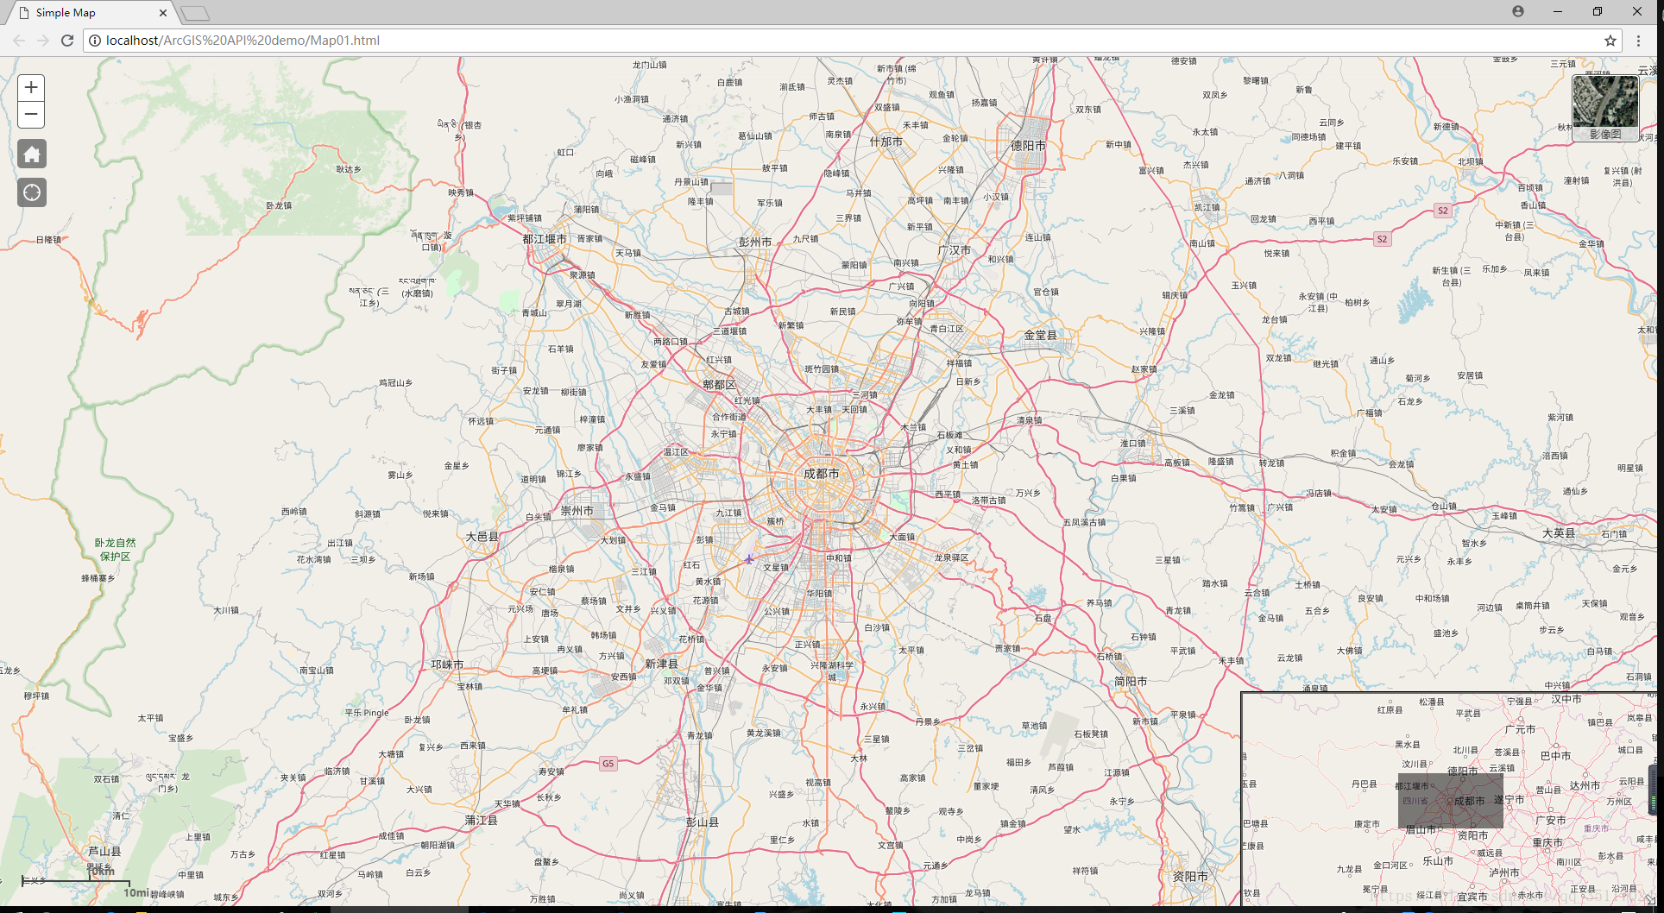Reload the Map01.html page
This screenshot has height=913, width=1664.
pos(67,41)
